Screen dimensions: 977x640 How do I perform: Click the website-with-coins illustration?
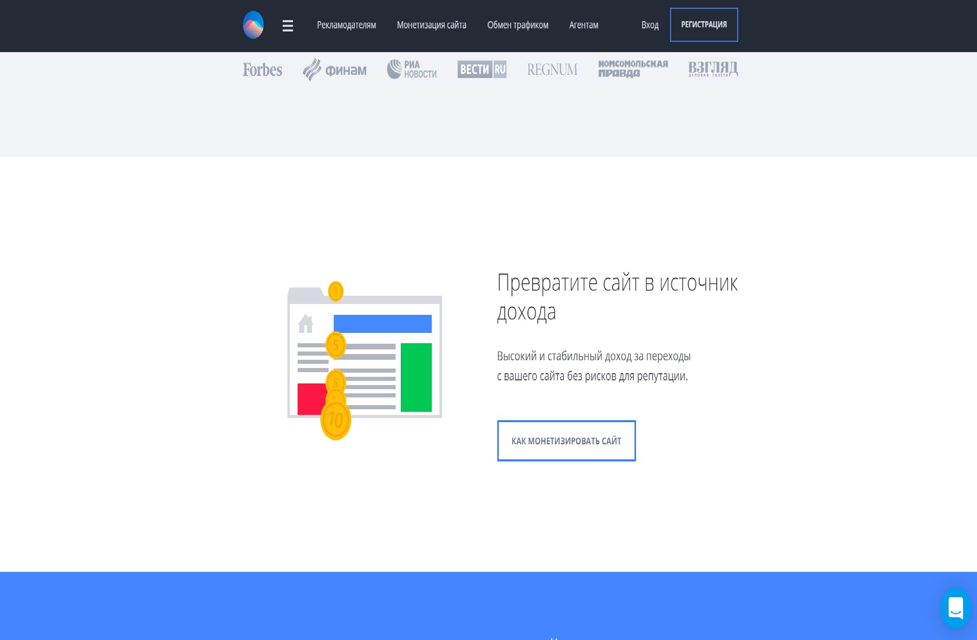[x=365, y=360]
